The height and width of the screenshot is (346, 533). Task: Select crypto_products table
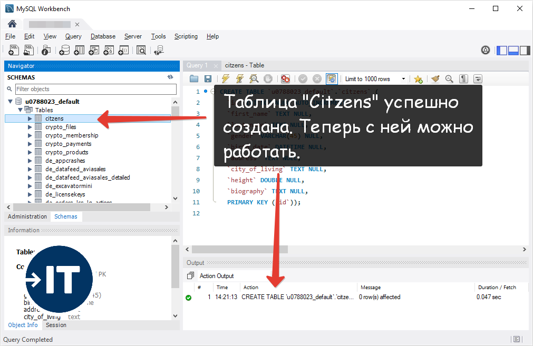[66, 152]
